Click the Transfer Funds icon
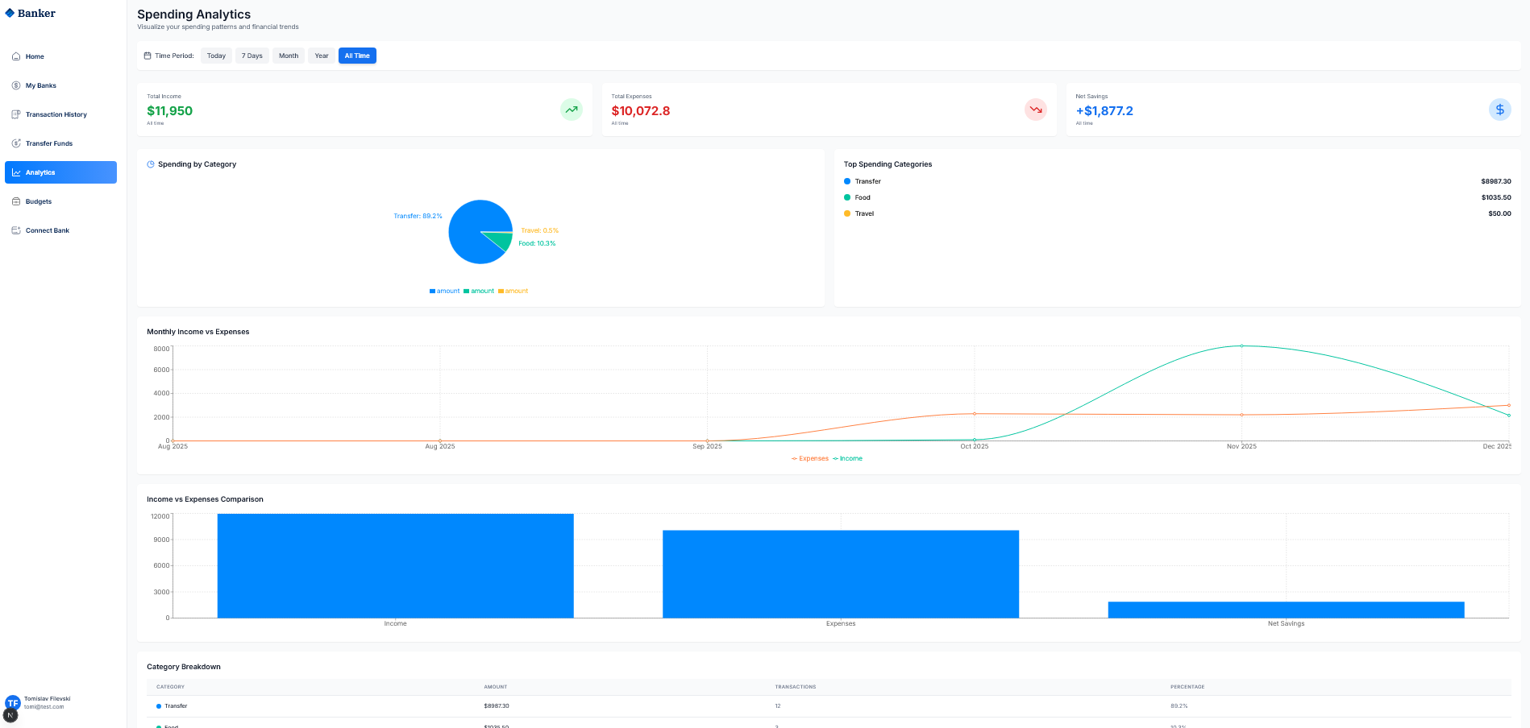This screenshot has height=728, width=1530. [x=16, y=143]
